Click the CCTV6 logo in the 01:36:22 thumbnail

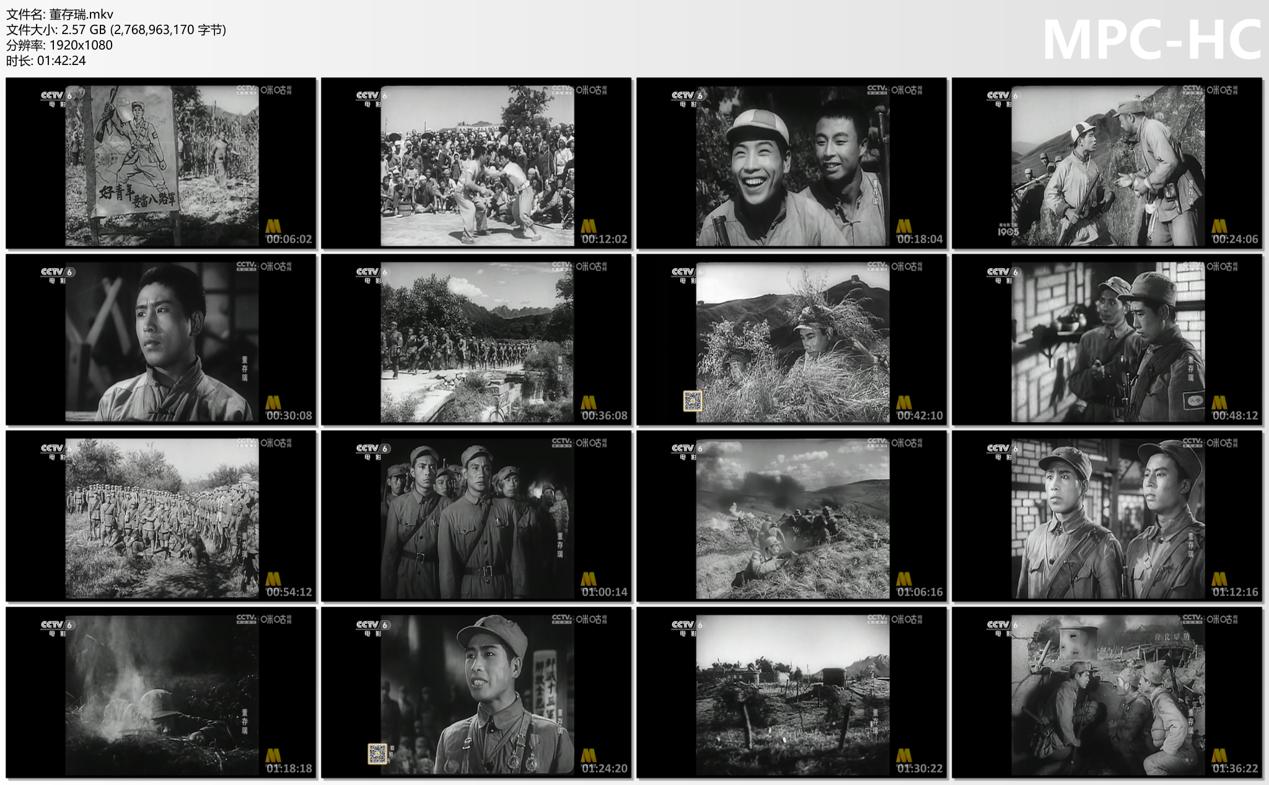coord(1003,627)
